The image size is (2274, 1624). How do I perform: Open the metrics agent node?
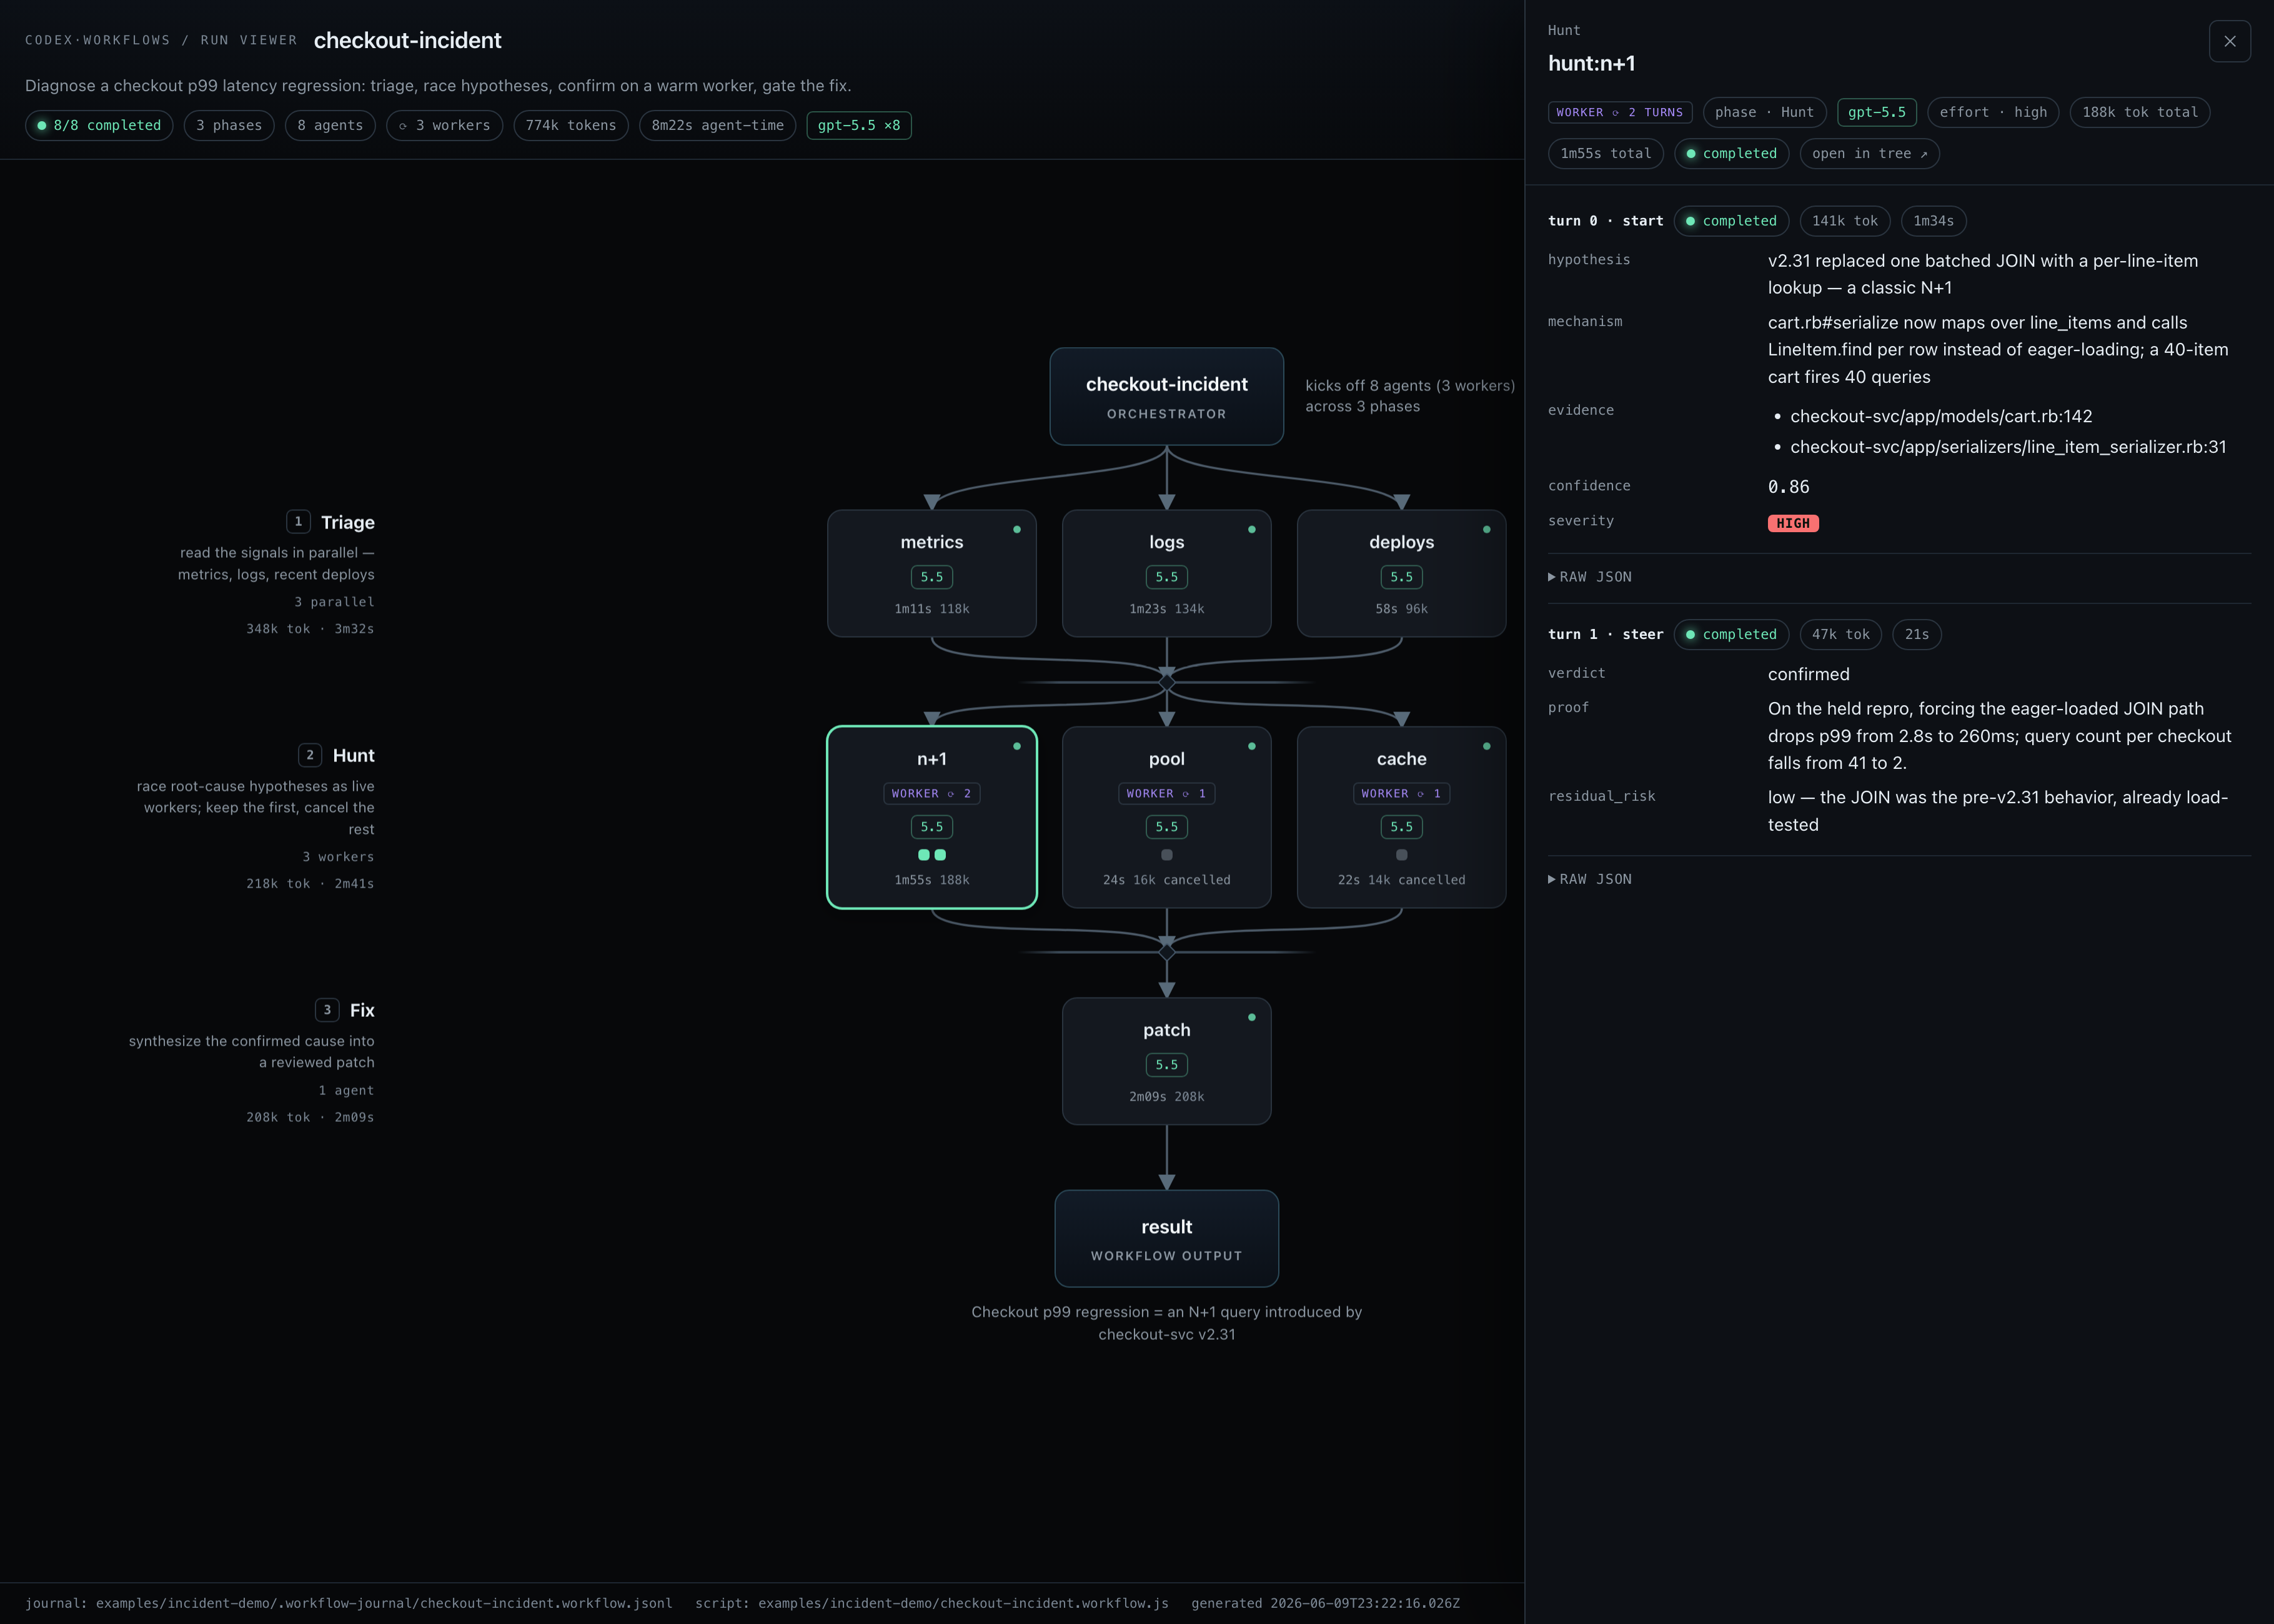[931, 573]
